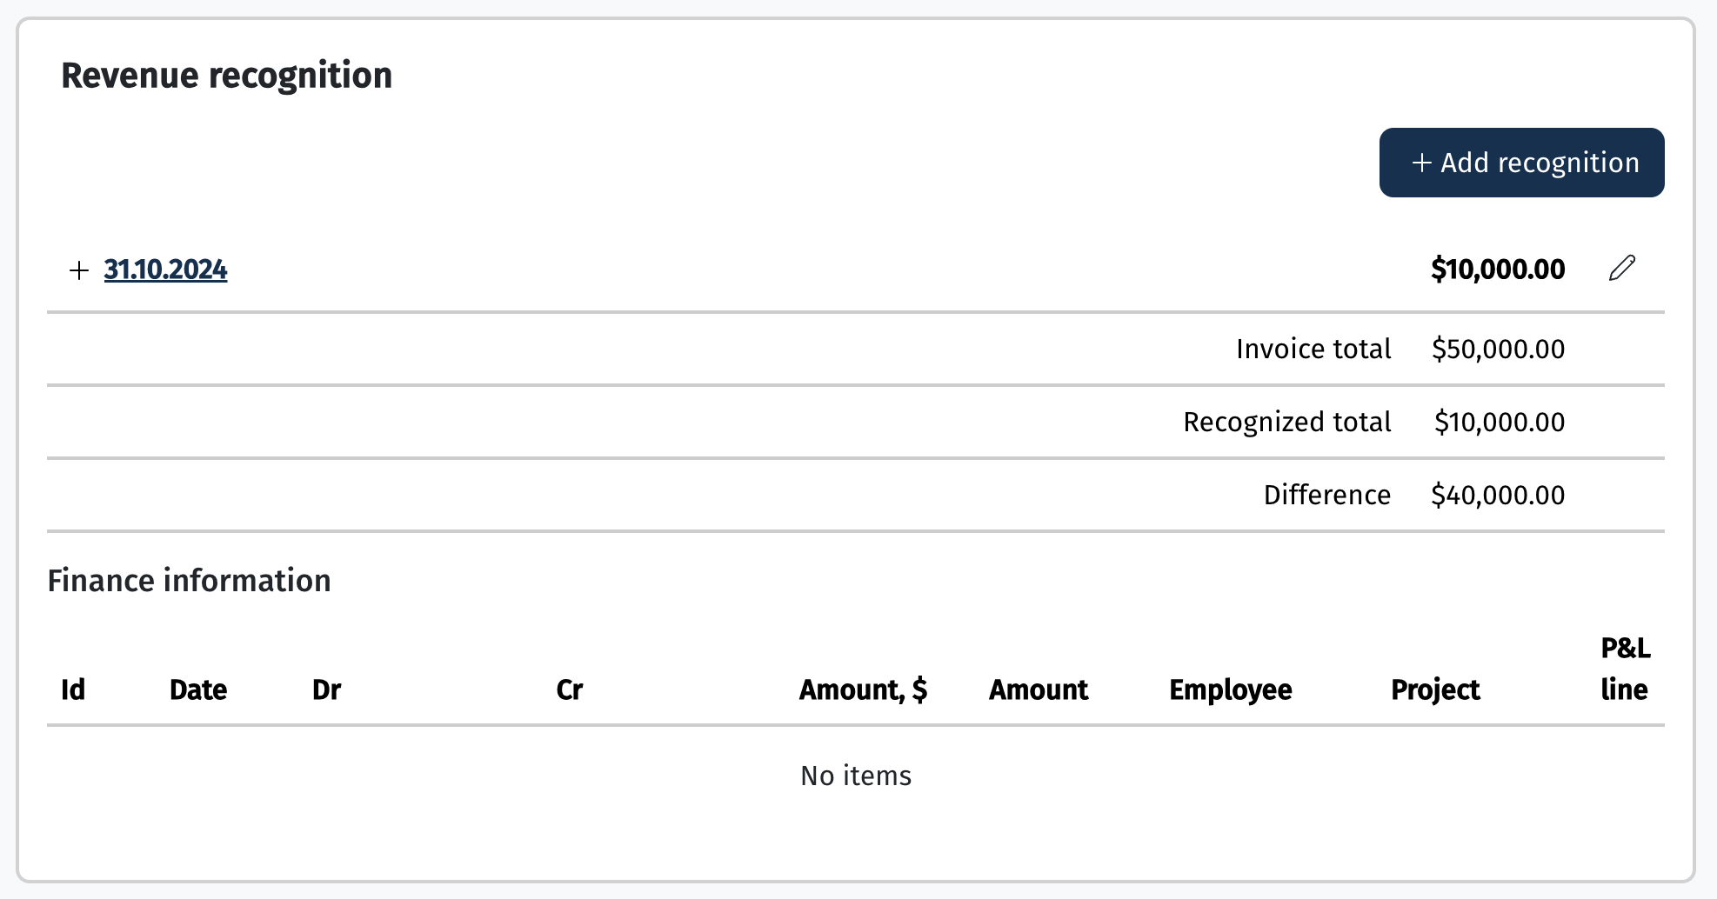
Task: Click the plain Amount column header
Action: (1039, 689)
